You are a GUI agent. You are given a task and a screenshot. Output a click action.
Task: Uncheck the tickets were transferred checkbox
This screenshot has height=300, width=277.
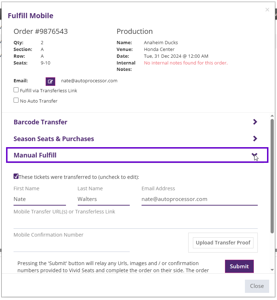(x=16, y=176)
